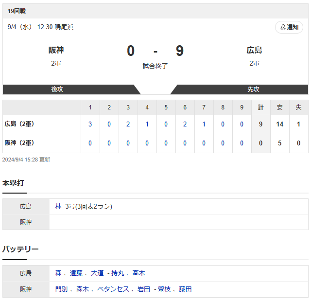
Task: Click the 9/4（水） 12:30 鳴尾浜 date text
Action: click(x=40, y=27)
